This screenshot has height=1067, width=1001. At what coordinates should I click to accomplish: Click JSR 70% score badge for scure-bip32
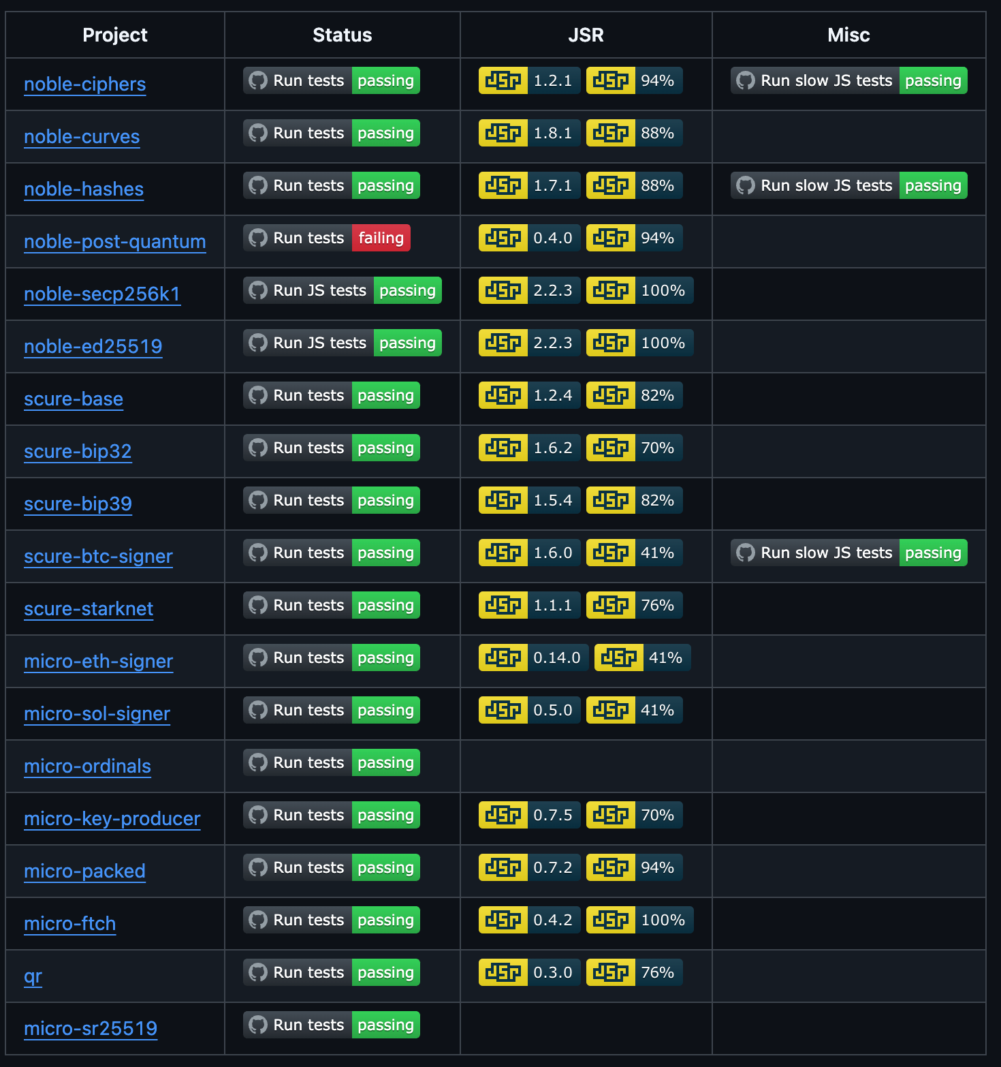coord(635,448)
